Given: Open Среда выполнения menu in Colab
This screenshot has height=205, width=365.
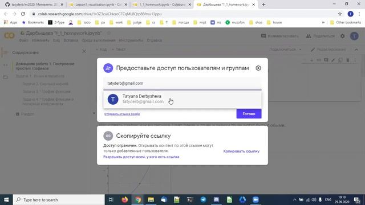Looking at the screenshot, I should point(99,40).
